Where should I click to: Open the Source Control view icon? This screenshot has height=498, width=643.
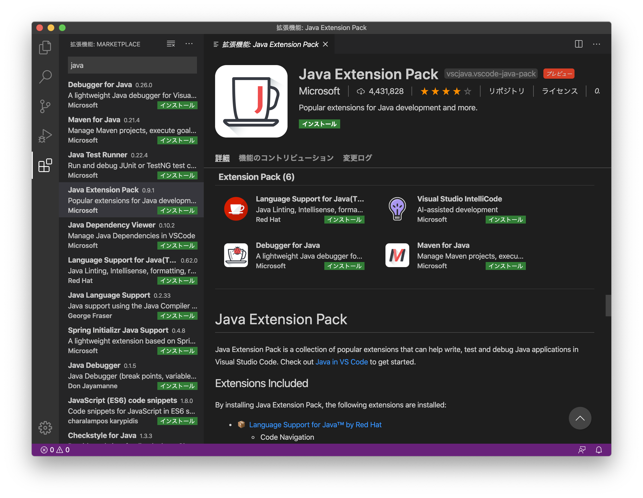(45, 106)
